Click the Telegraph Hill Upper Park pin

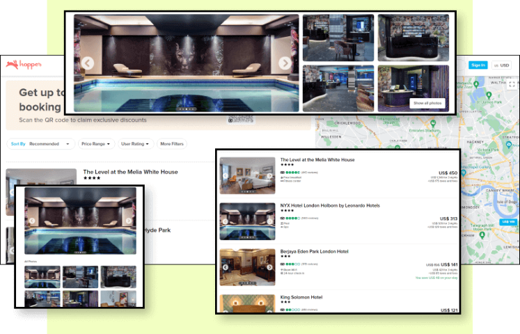point(482,235)
